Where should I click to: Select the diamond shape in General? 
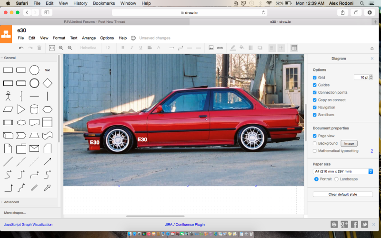(x=47, y=83)
